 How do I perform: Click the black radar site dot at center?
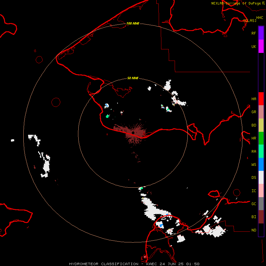[x=133, y=133]
